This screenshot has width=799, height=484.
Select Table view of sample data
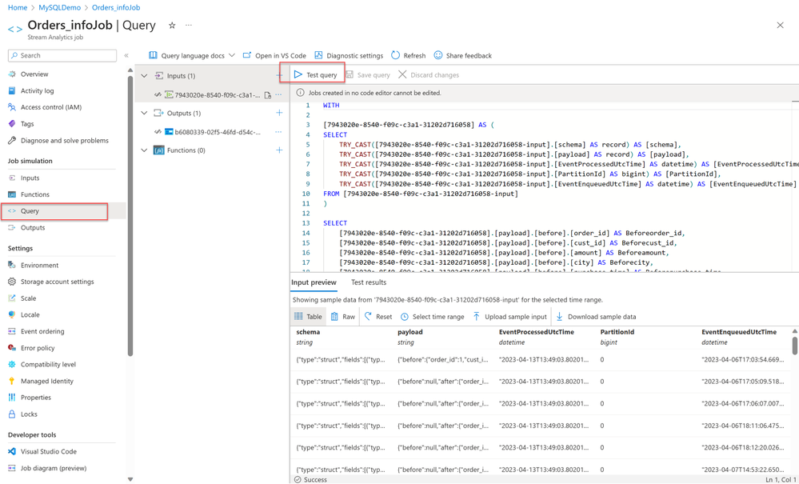click(x=308, y=317)
